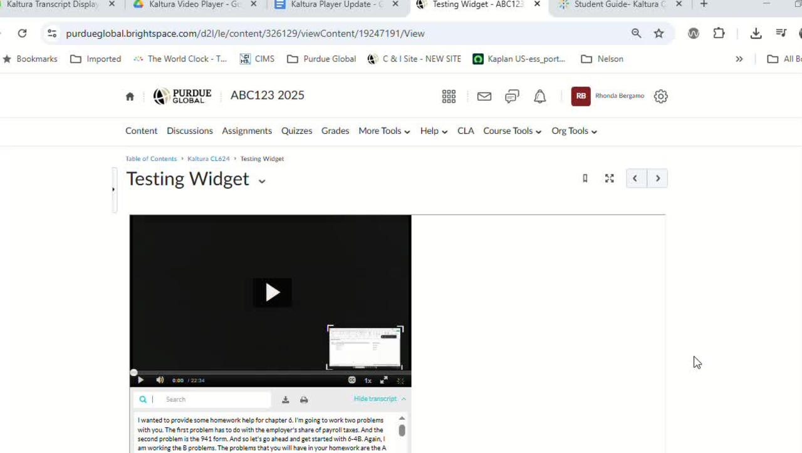Open the ABC123 2025 course link
This screenshot has width=802, height=453.
pos(268,95)
